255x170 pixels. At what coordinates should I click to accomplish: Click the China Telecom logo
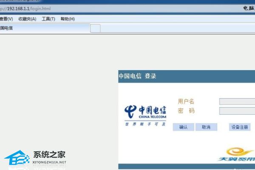(x=145, y=116)
